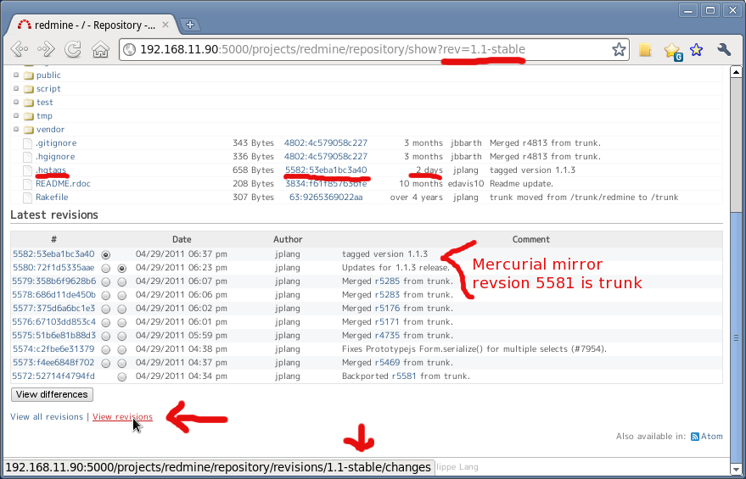Open the r5581 backported revision link
This screenshot has height=479, width=746.
[403, 376]
